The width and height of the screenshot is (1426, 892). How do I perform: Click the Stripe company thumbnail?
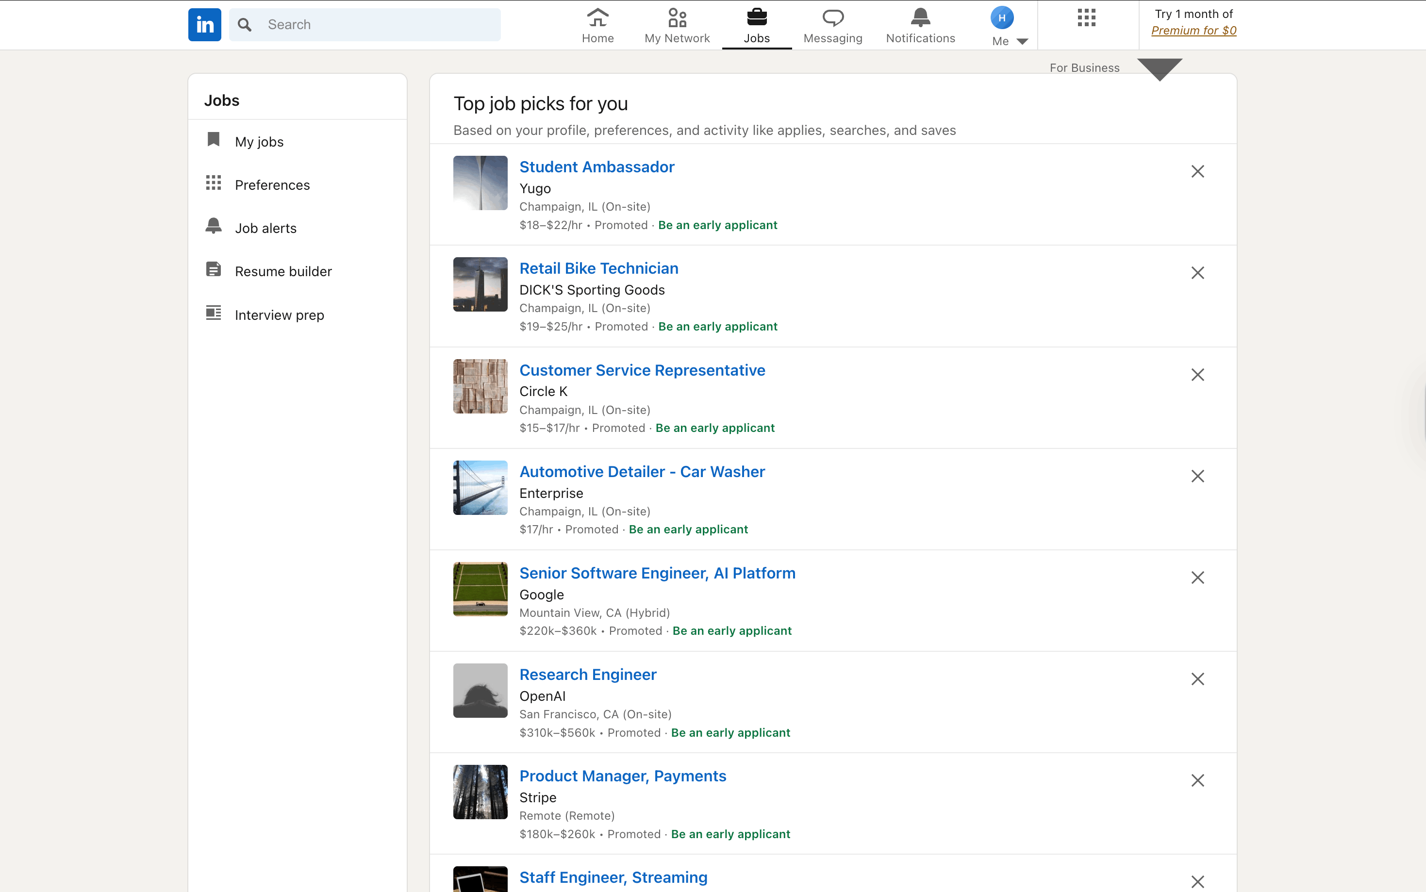point(480,793)
